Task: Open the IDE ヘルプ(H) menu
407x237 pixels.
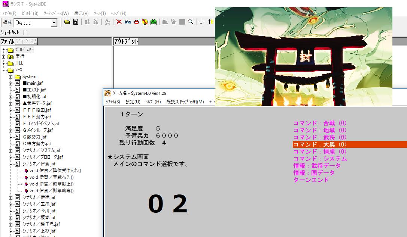Action: [119, 13]
